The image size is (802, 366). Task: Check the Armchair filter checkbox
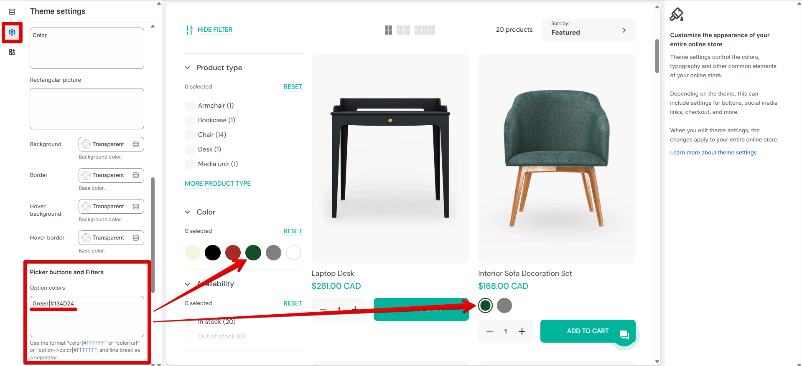[190, 106]
